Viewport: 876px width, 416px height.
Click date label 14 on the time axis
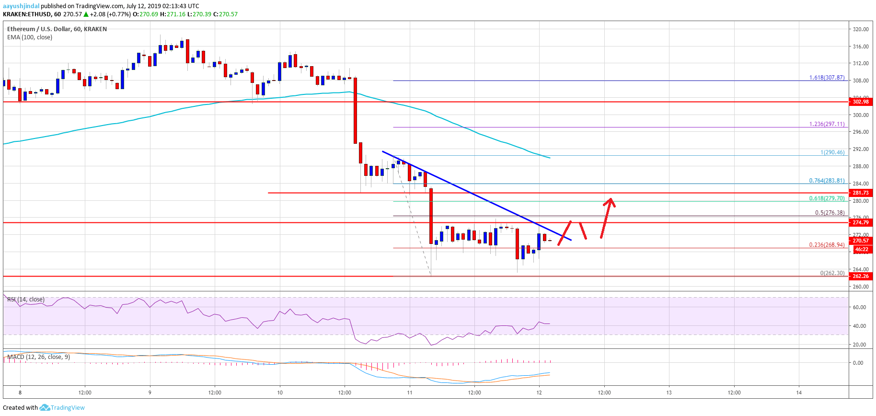[x=799, y=393]
